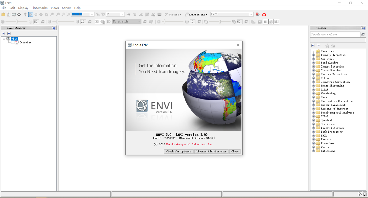The height and width of the screenshot is (198, 368).
Task: Click the Open file folder icon
Action: coord(3,15)
